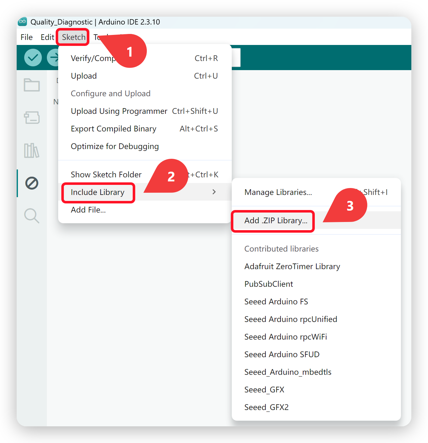Include Seeed Arduino FS library

pos(316,302)
